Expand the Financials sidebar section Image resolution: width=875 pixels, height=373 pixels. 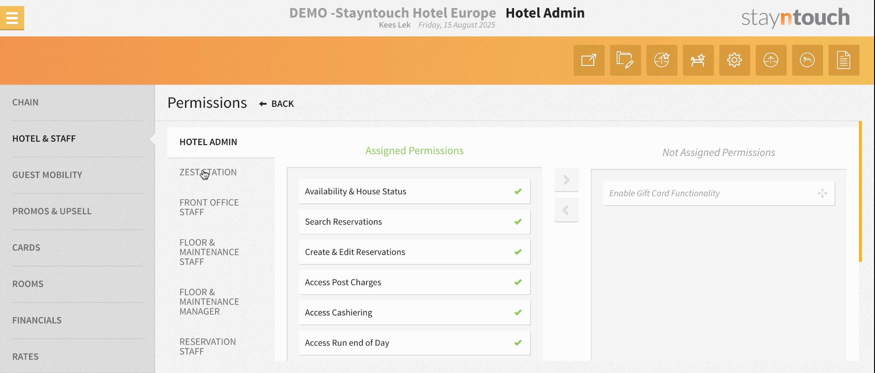pos(37,320)
